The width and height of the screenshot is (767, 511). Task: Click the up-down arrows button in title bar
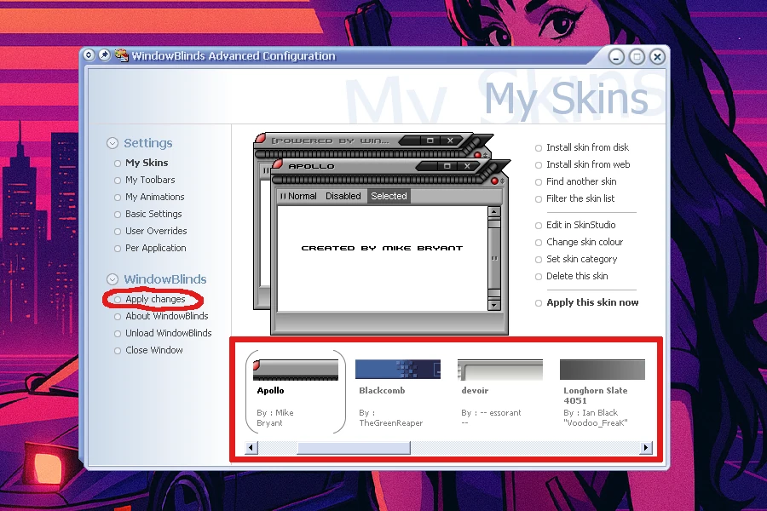[x=89, y=55]
